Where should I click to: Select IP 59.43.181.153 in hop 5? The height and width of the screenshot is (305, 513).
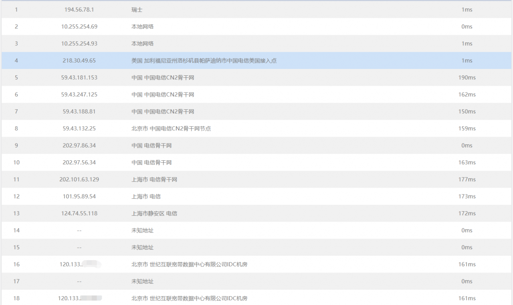79,77
